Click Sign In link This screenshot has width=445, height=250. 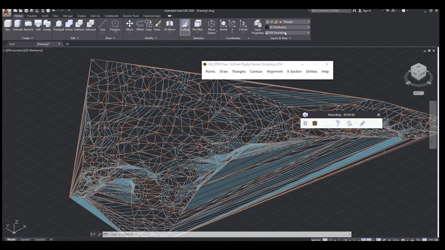tap(367, 11)
